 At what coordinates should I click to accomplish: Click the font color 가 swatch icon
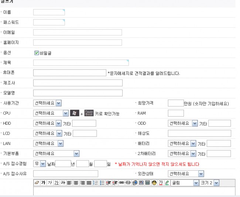click(161, 183)
